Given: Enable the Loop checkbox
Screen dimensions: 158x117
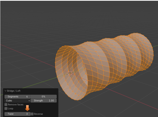Looking at the screenshot, I should [6, 109].
